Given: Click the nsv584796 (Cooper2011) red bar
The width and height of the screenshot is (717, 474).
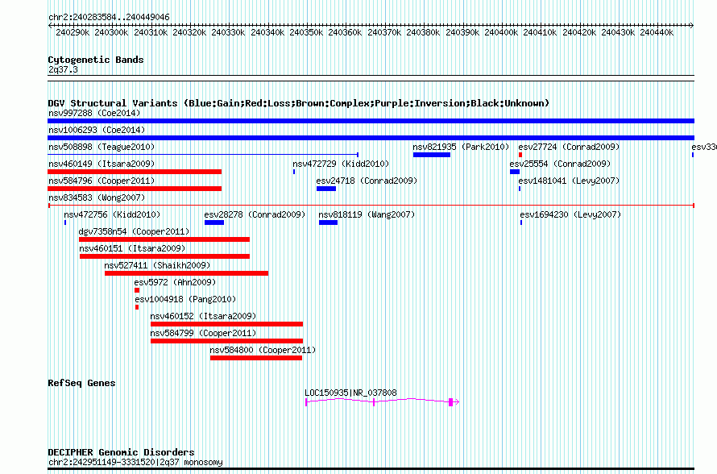Looking at the screenshot, I should pos(135,189).
